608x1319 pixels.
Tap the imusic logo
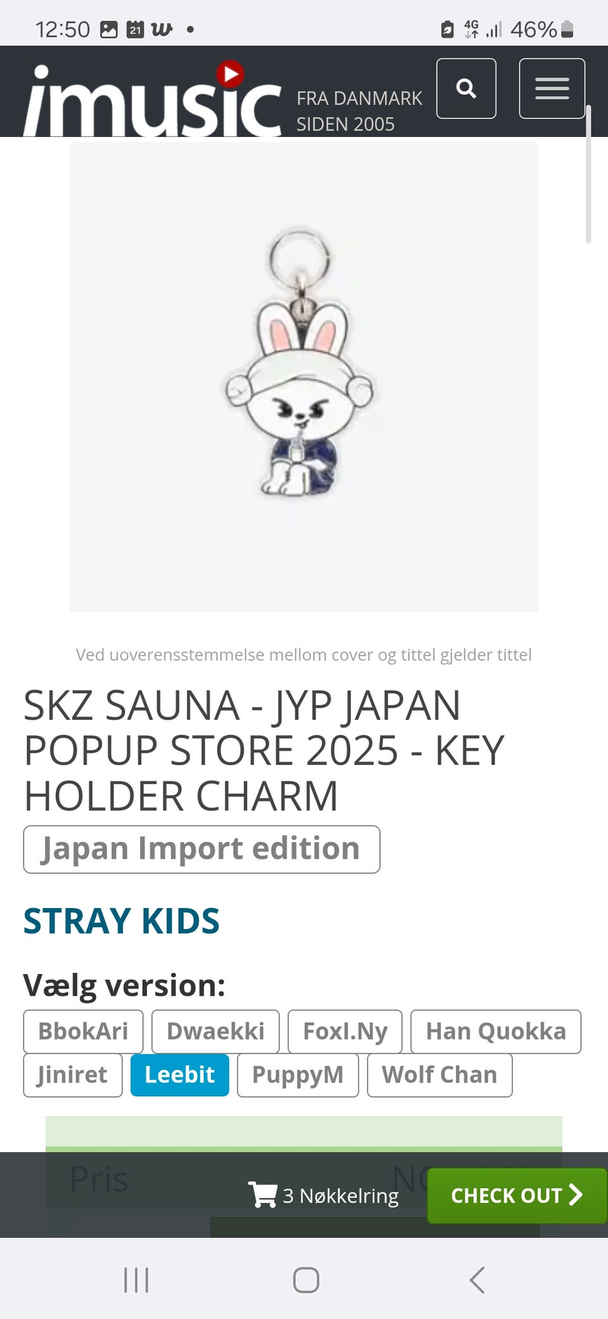click(x=153, y=98)
